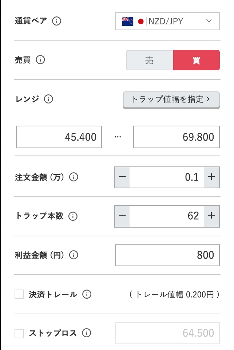Increase トラップ本数 with plus button
The image size is (234, 350).
tap(211, 216)
